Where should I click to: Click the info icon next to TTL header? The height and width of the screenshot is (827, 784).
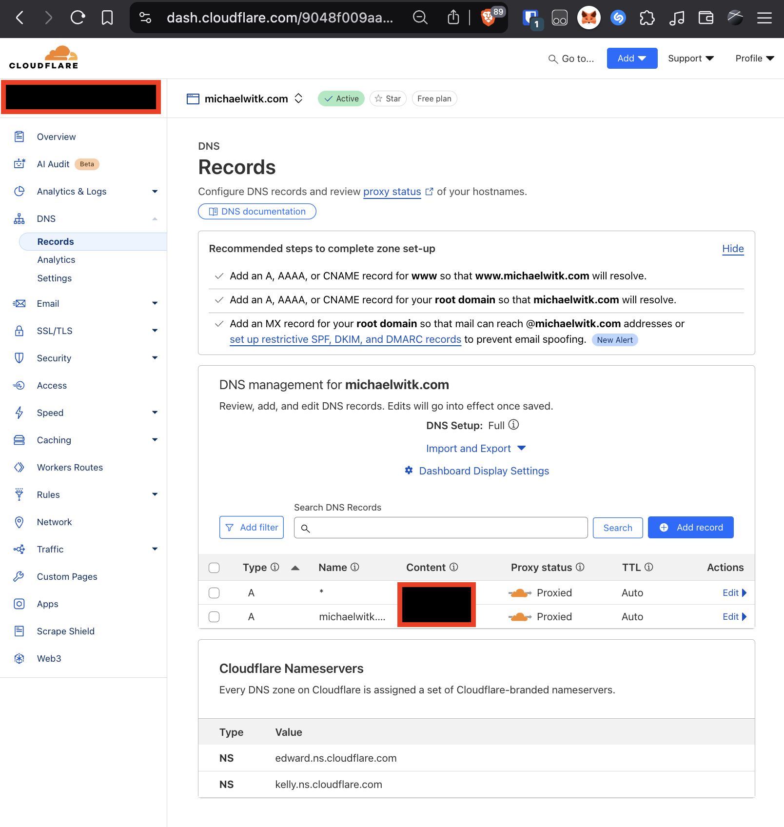[x=649, y=567]
